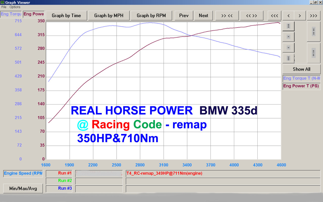The image size is (323, 202).
Task: Click the small single down-chevron button
Action: tap(288, 47)
